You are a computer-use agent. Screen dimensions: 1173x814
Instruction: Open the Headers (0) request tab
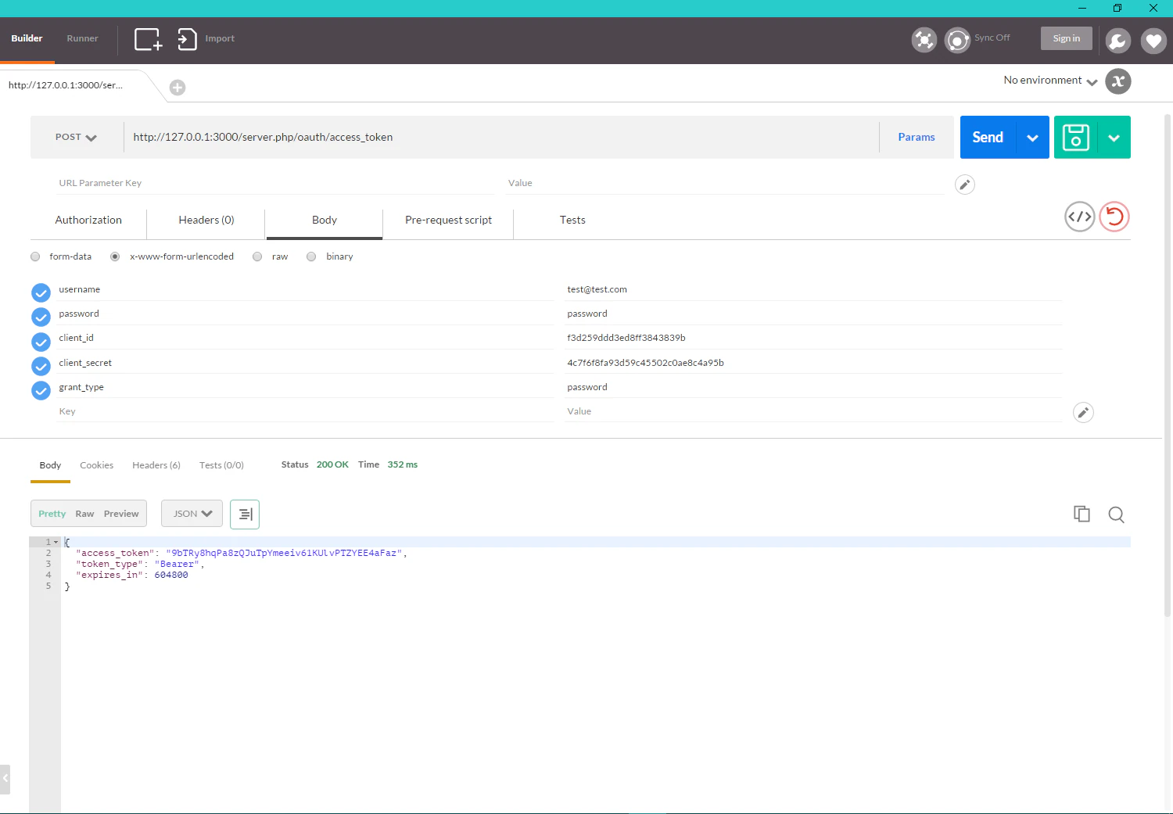pos(206,221)
